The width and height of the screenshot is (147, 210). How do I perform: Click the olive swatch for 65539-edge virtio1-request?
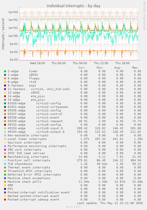tap(5, 121)
